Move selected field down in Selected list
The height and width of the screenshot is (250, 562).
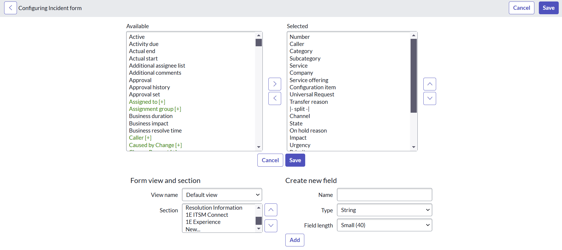(430, 98)
